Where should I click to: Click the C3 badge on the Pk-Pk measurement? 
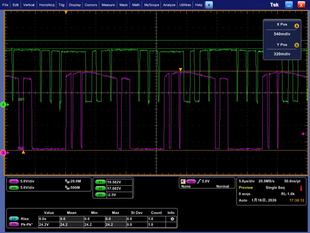point(14,225)
